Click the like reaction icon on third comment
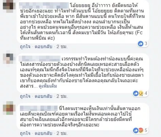 tap(136, 130)
